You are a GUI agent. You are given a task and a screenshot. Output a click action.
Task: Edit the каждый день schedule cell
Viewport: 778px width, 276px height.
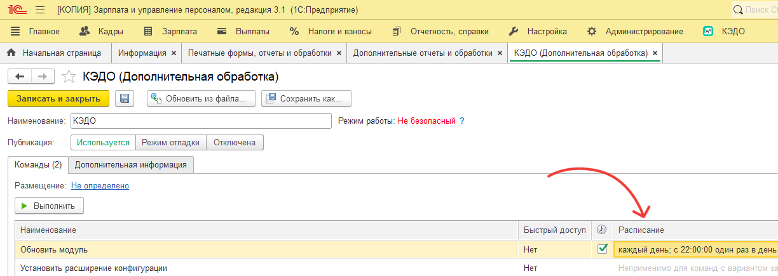tap(696, 249)
